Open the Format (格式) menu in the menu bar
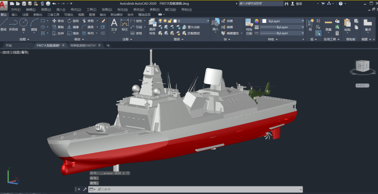This screenshot has width=378, height=194. [x=76, y=10]
